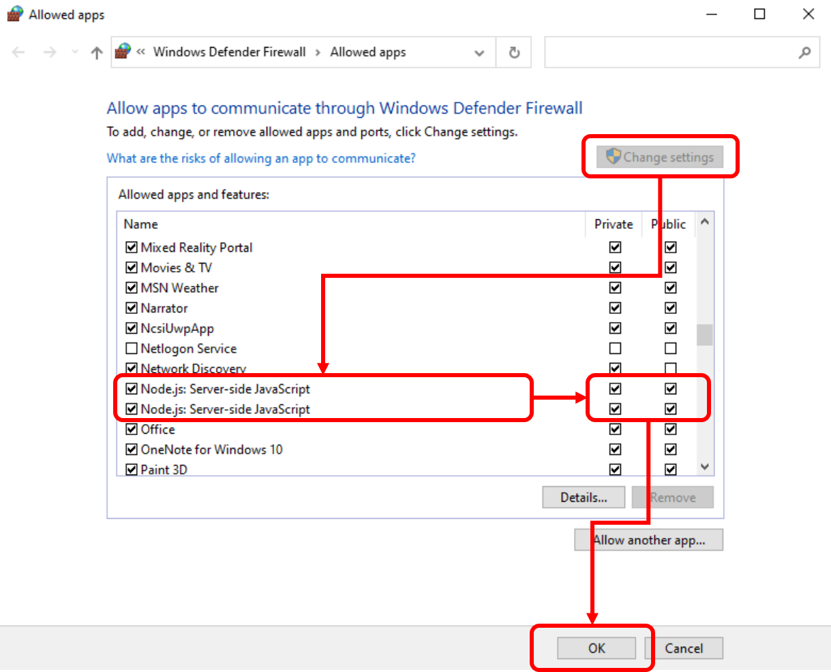This screenshot has width=831, height=672.
Task: Expand the chevron after Windows Defender Firewall
Action: click(x=318, y=52)
